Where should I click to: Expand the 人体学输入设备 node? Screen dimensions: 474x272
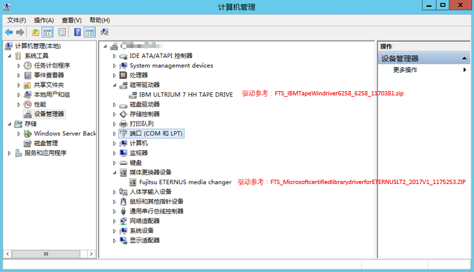114,192
